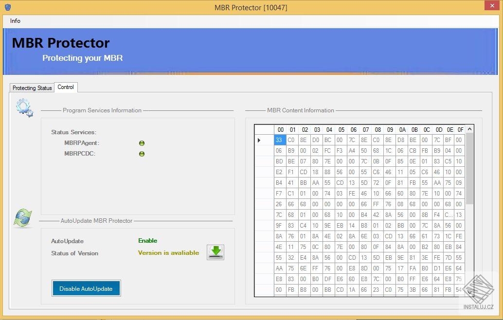
Task: Click the green download update icon
Action: (215, 252)
